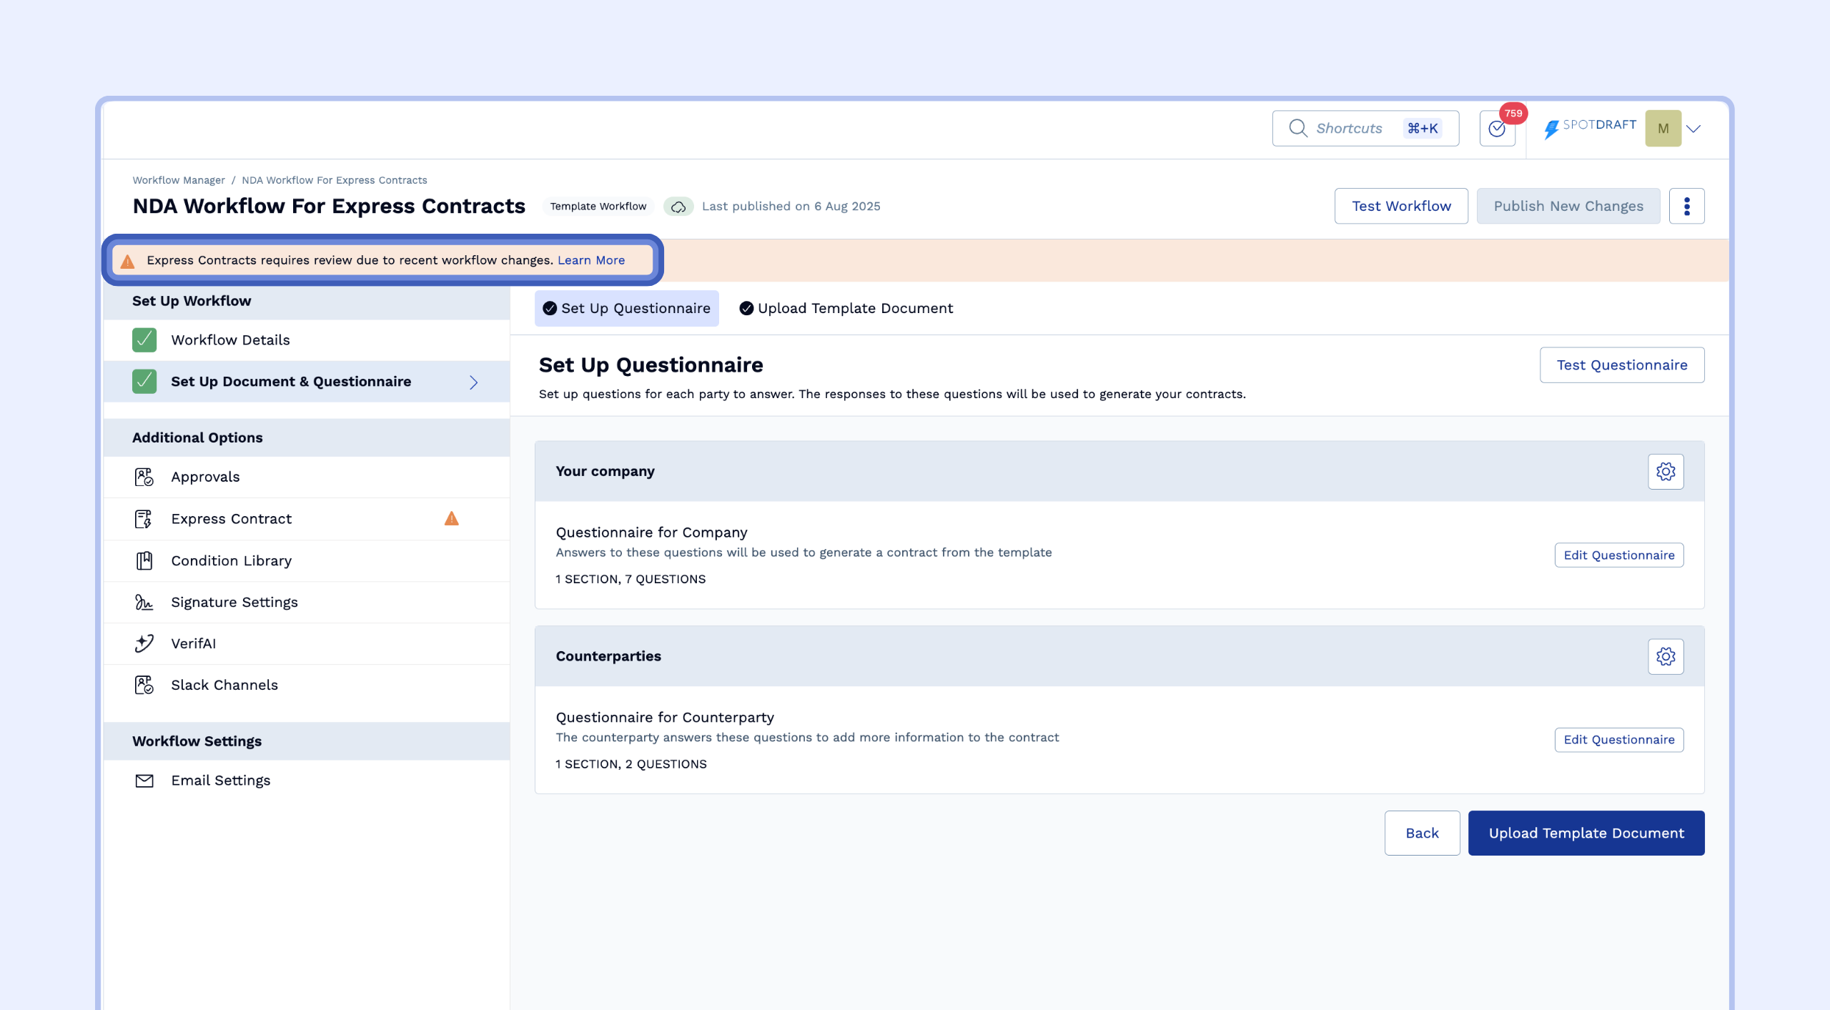Open Signature Settings from sidebar
Viewport: 1830px width, 1010px height.
coord(234,602)
